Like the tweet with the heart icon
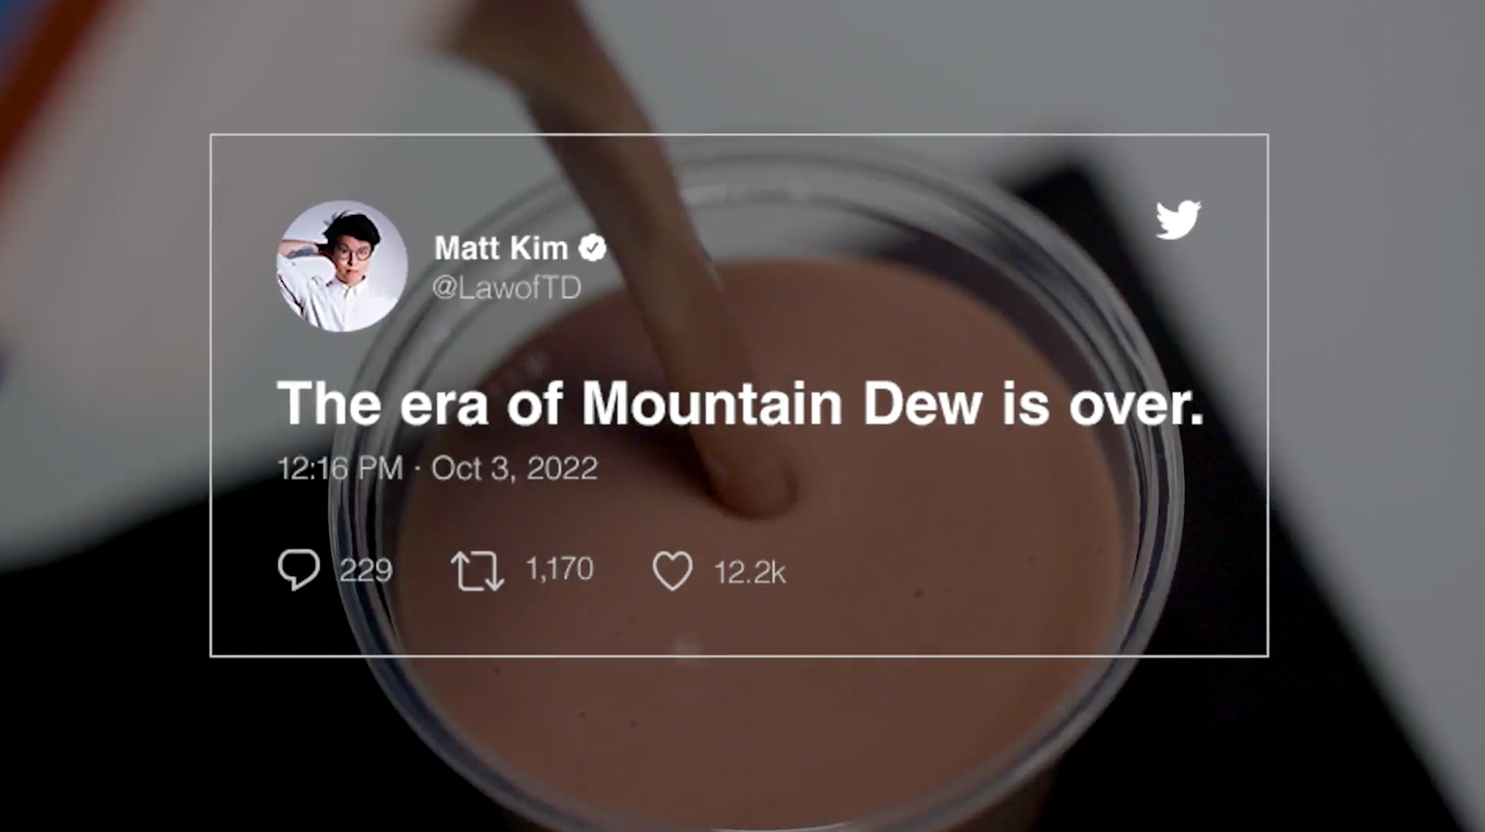 [x=673, y=571]
